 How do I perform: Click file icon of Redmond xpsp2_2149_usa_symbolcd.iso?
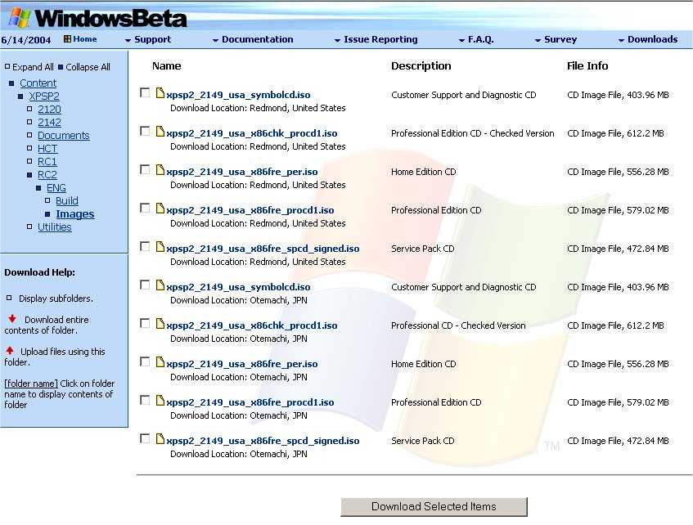pos(160,92)
